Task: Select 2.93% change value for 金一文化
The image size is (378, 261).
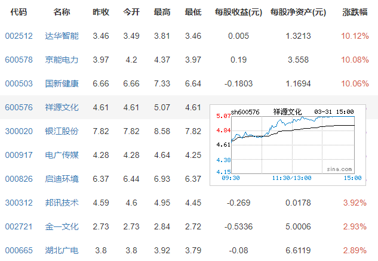Action: 355,226
